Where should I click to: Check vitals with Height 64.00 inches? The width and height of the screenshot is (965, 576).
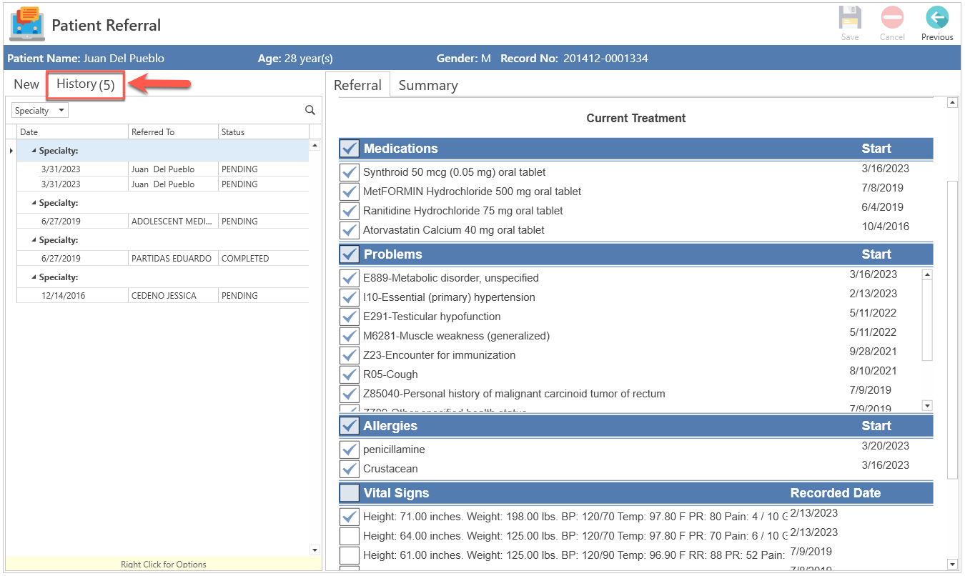click(350, 536)
